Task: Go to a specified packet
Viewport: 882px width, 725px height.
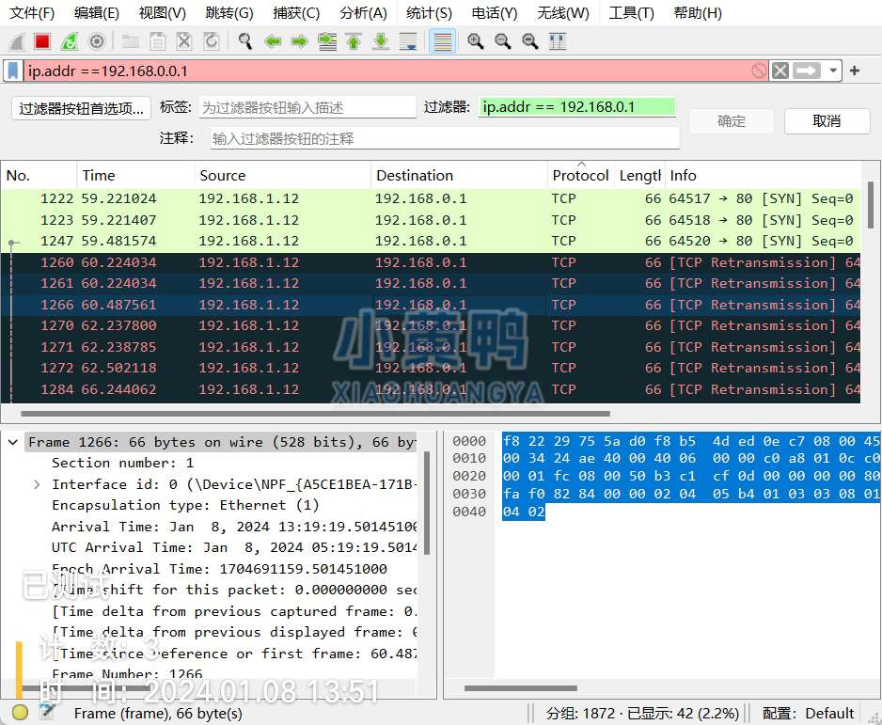Action: [x=327, y=41]
